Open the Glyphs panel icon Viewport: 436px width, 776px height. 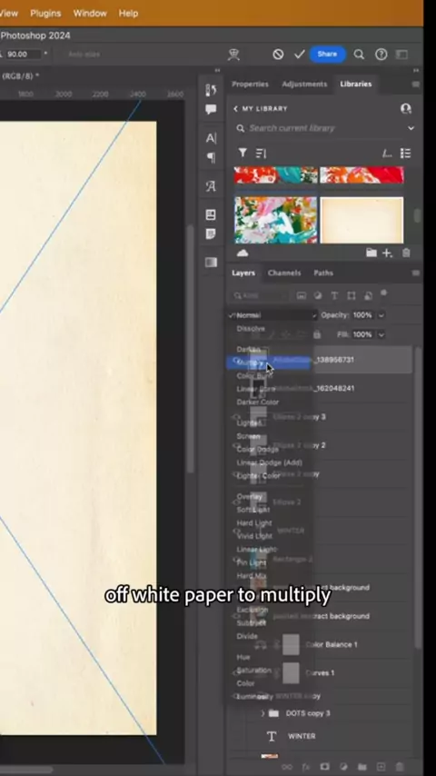pos(211,186)
